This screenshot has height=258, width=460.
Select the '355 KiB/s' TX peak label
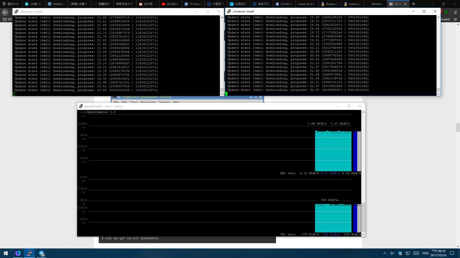(330, 200)
